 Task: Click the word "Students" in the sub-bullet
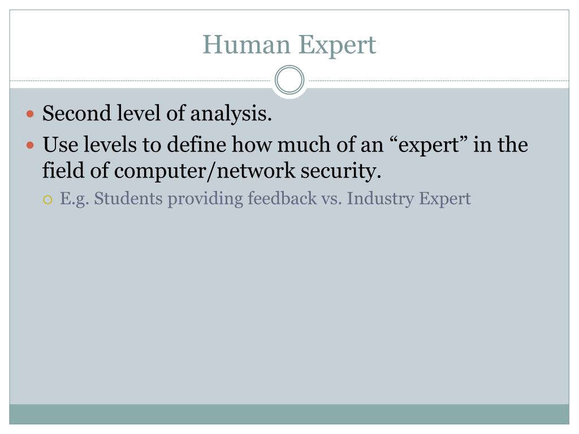(x=128, y=198)
